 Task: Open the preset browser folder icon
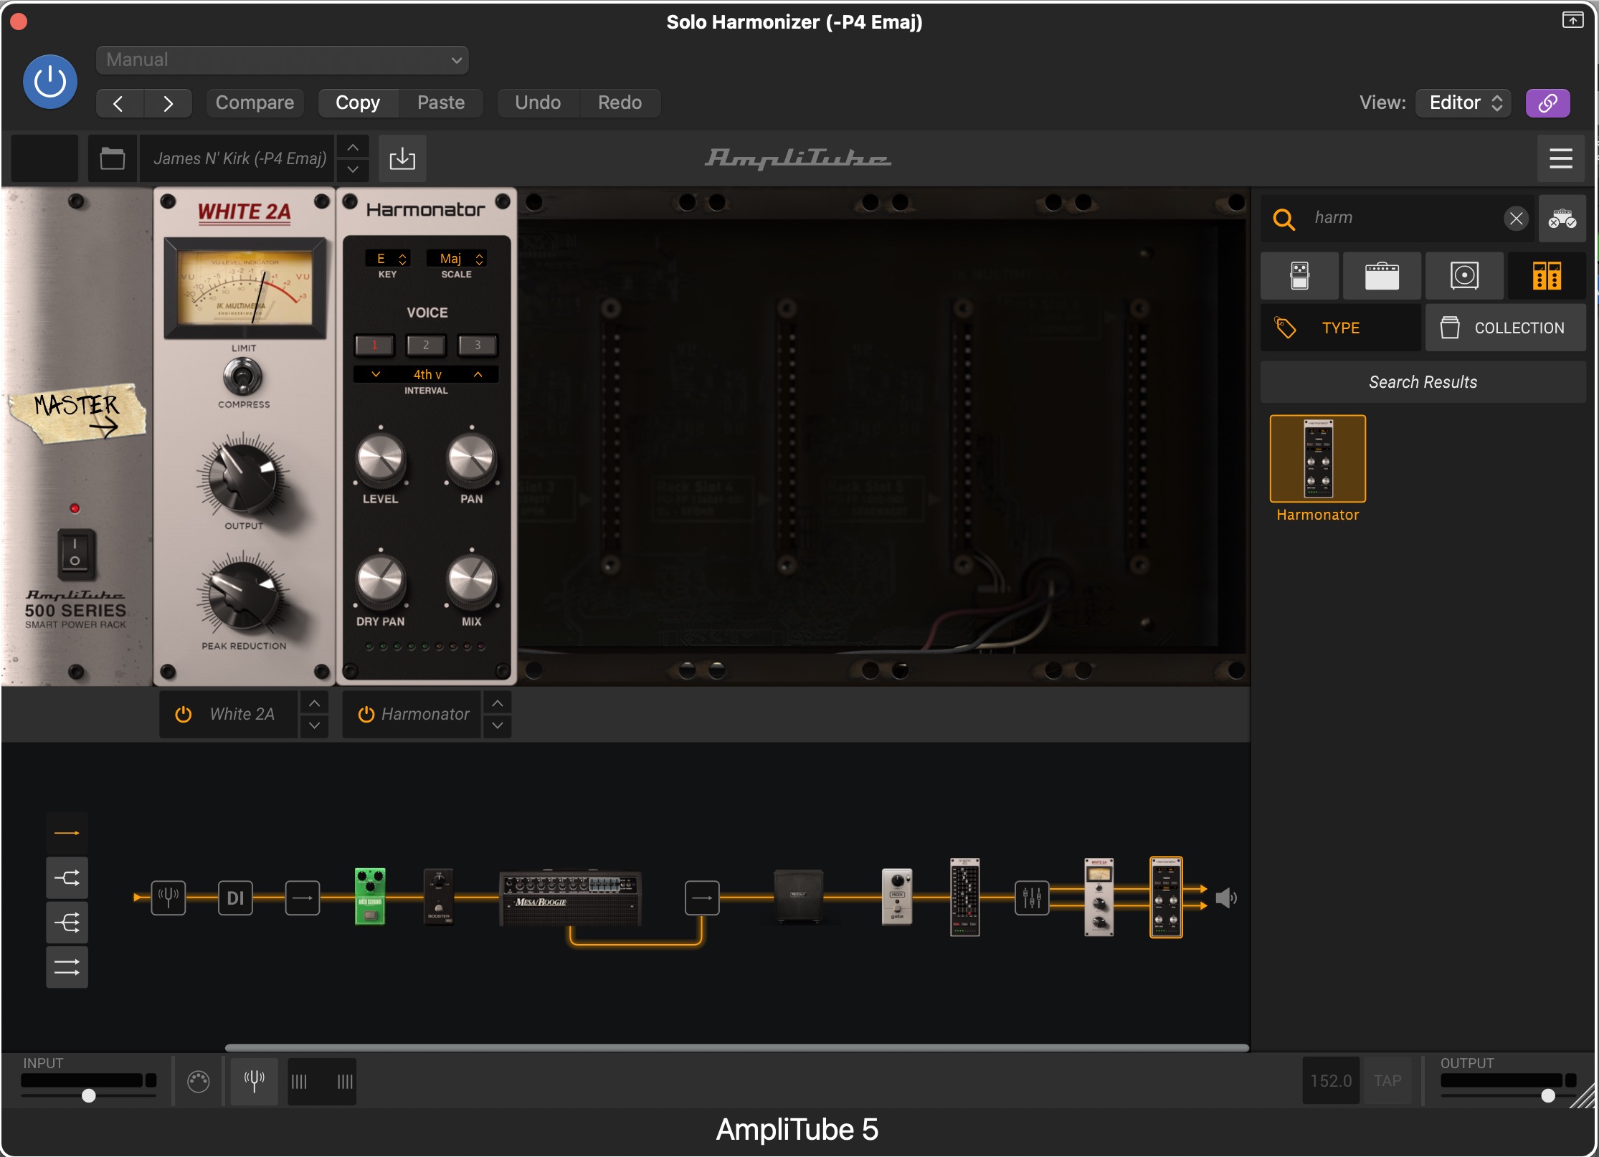(x=112, y=158)
